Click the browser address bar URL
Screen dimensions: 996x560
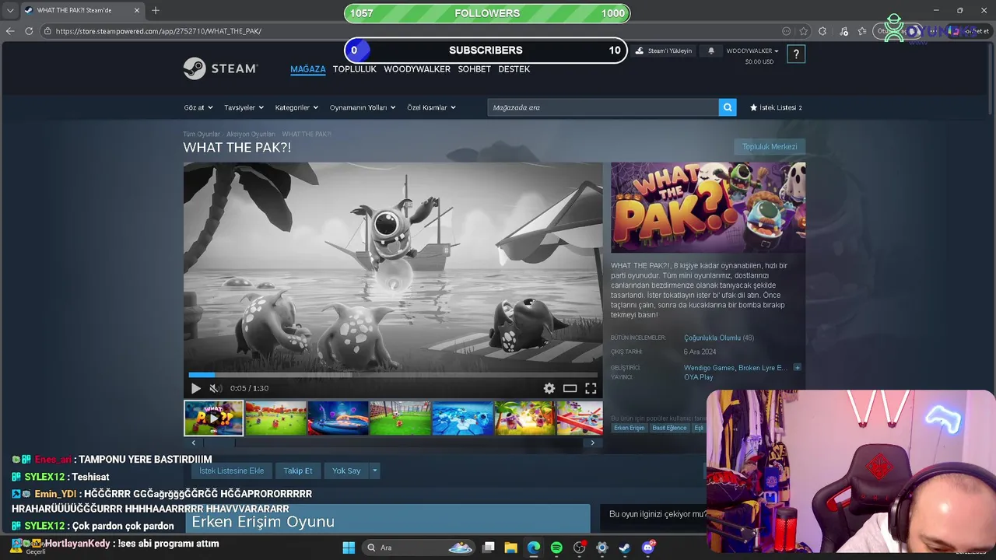[x=158, y=31]
